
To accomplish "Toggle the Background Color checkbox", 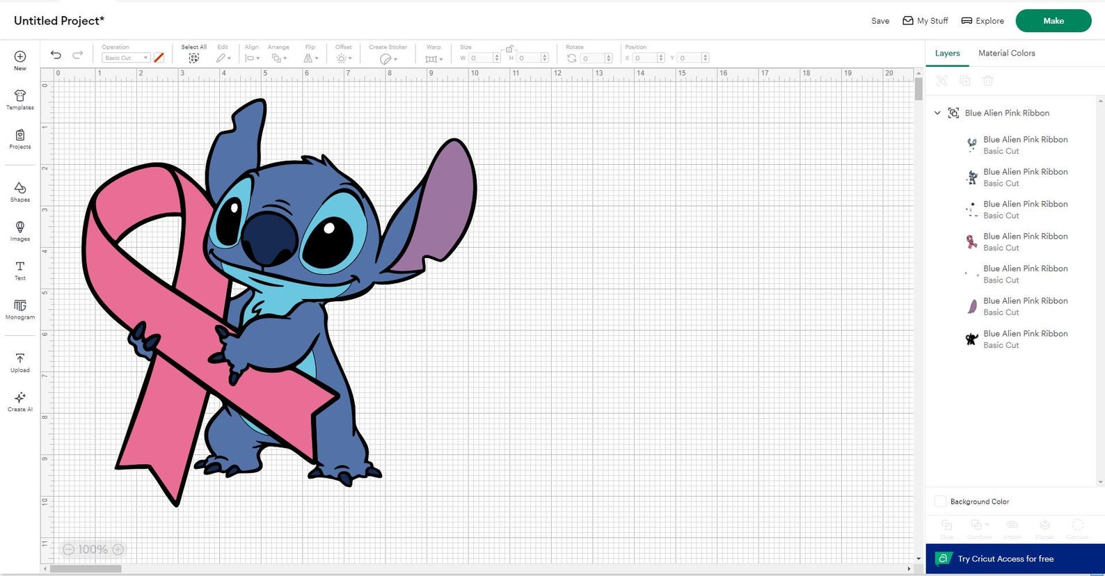I will 940,502.
